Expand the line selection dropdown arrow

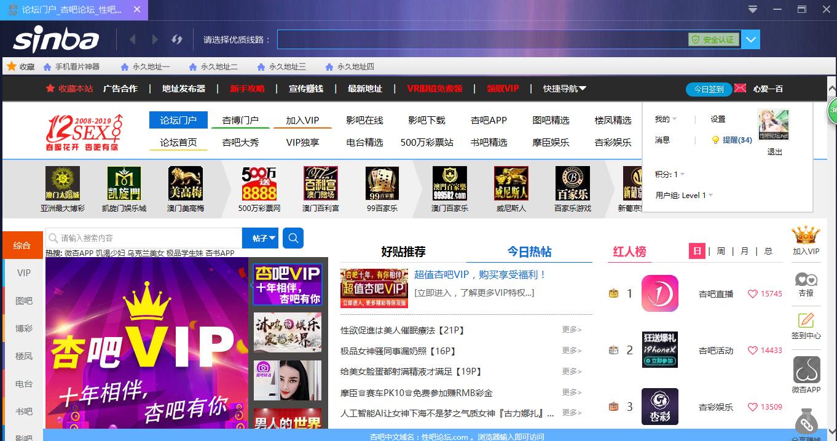(x=751, y=40)
